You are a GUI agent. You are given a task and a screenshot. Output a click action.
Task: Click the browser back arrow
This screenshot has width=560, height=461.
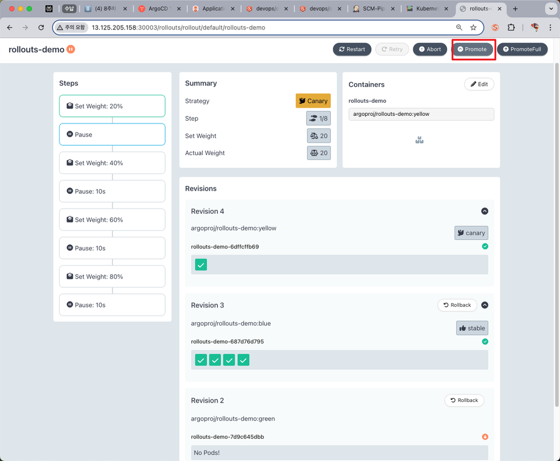(x=10, y=27)
